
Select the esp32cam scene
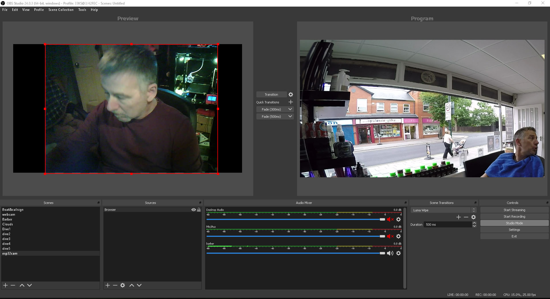pos(50,253)
